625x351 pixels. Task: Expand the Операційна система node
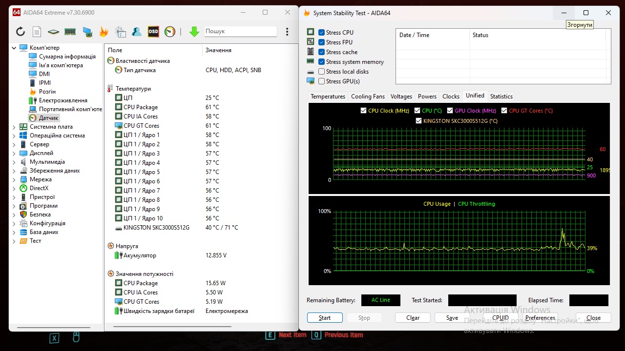tap(14, 136)
